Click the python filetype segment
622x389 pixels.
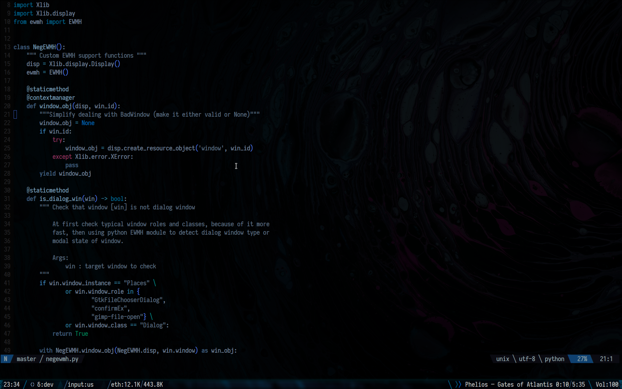pyautogui.click(x=554, y=359)
